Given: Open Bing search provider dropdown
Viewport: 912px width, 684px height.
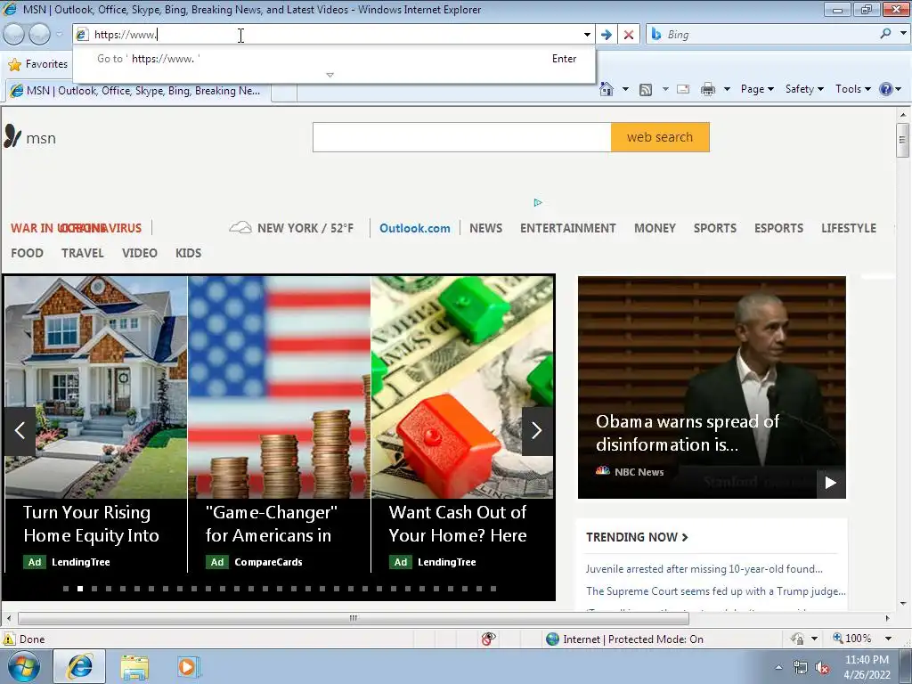Looking at the screenshot, I should [903, 34].
